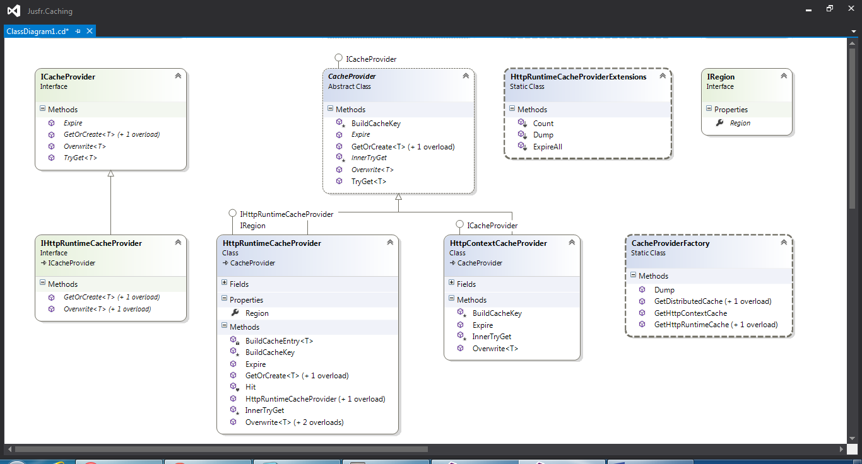Click CacheProvider base type under HttpContextCacheProvider

tap(480, 263)
